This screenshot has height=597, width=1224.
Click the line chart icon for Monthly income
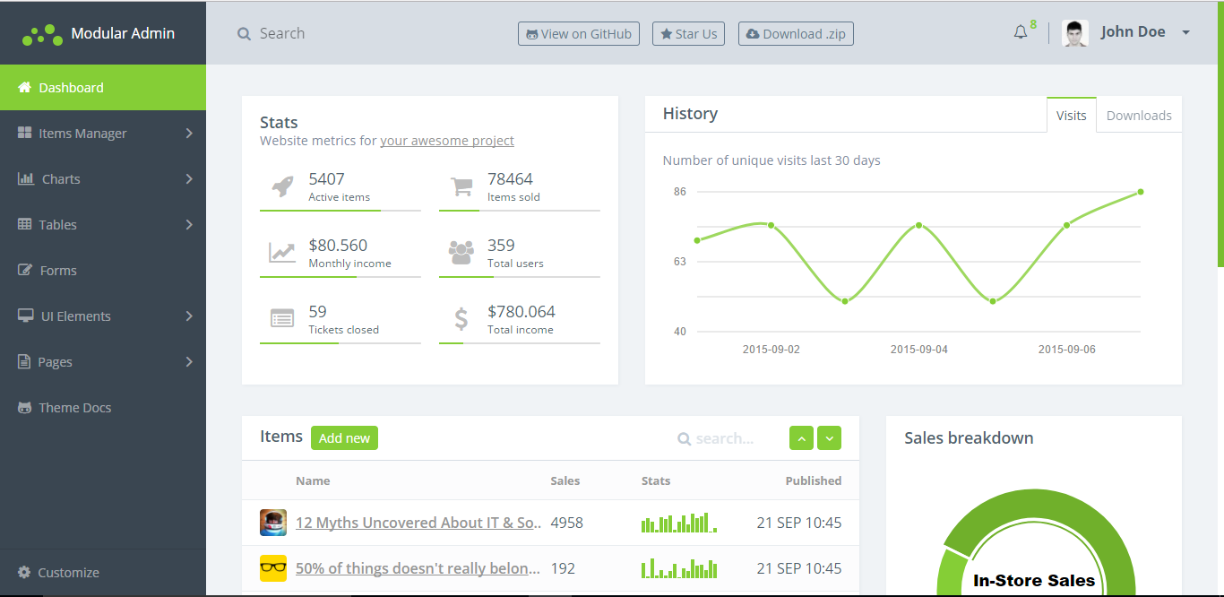click(x=282, y=253)
